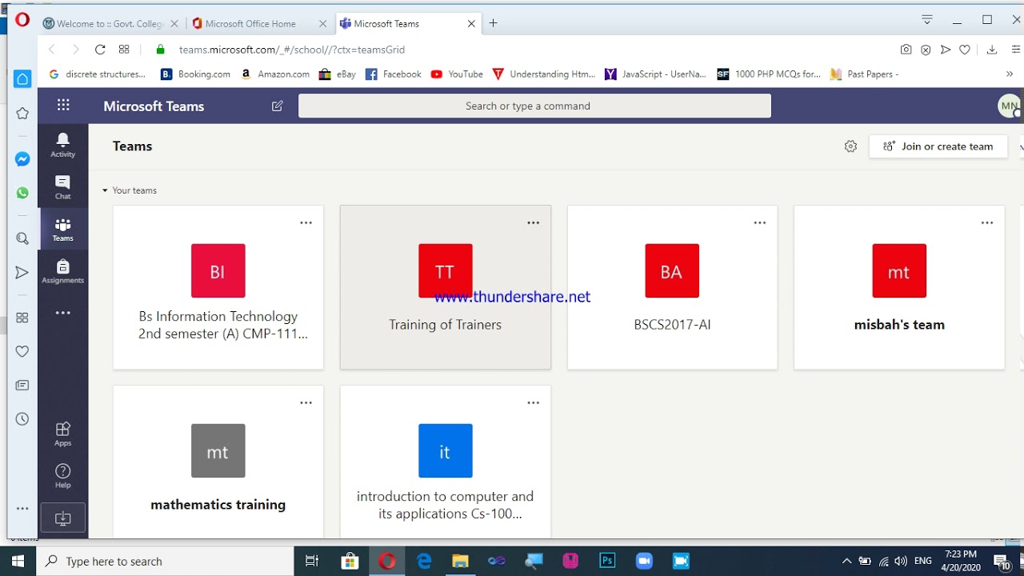
Task: Click Opera sidebar search icon
Action: click(22, 238)
